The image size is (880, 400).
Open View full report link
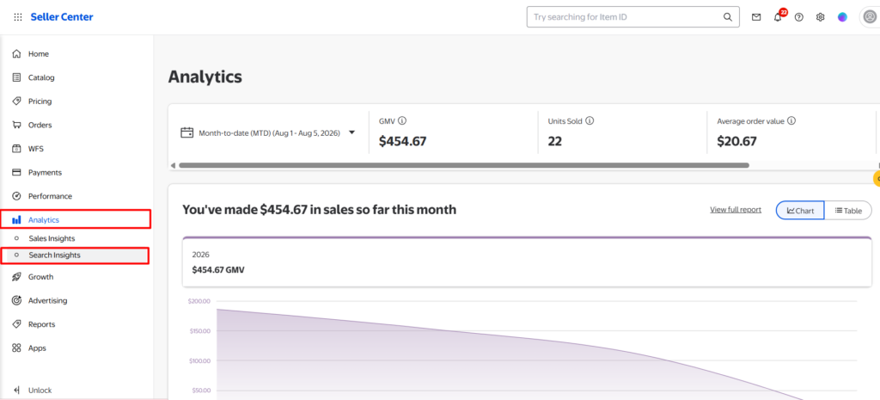(736, 210)
